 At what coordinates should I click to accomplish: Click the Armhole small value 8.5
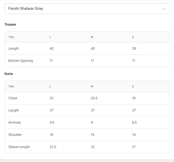pos(134,122)
